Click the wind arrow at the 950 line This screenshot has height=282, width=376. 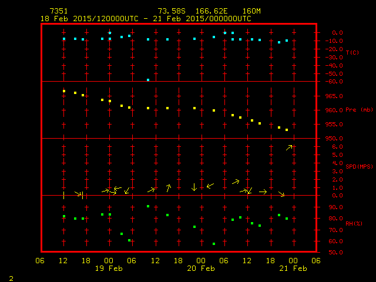tap(289, 147)
